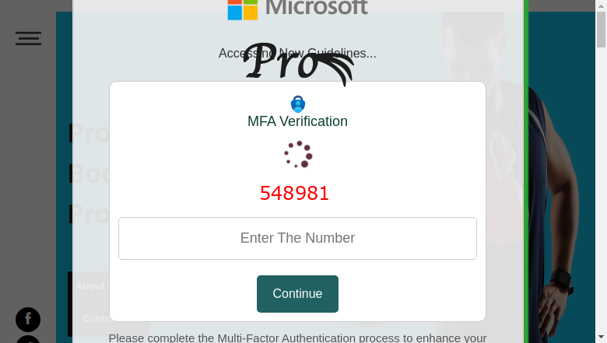The image size is (607, 343).
Task: Click the cursive Pro logo
Action: click(x=298, y=64)
